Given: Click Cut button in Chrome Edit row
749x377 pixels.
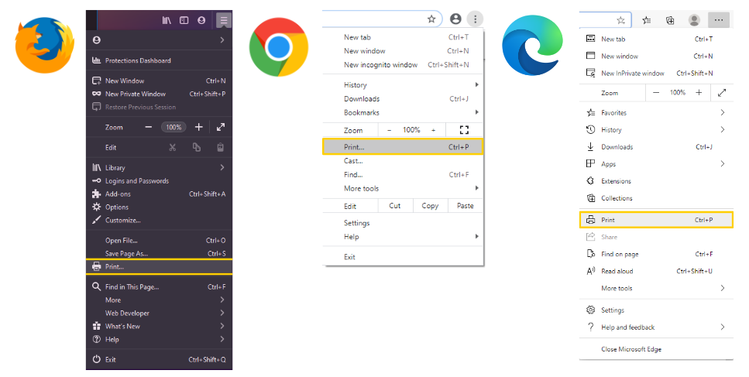Looking at the screenshot, I should coord(394,206).
